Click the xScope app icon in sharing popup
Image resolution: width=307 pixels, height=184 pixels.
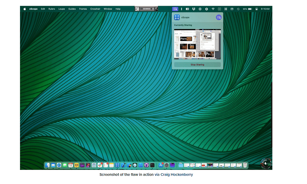[177, 17]
